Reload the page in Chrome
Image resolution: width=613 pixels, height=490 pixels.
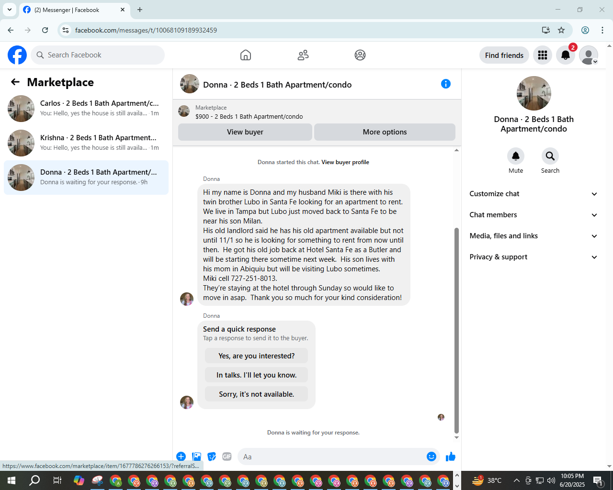click(45, 30)
